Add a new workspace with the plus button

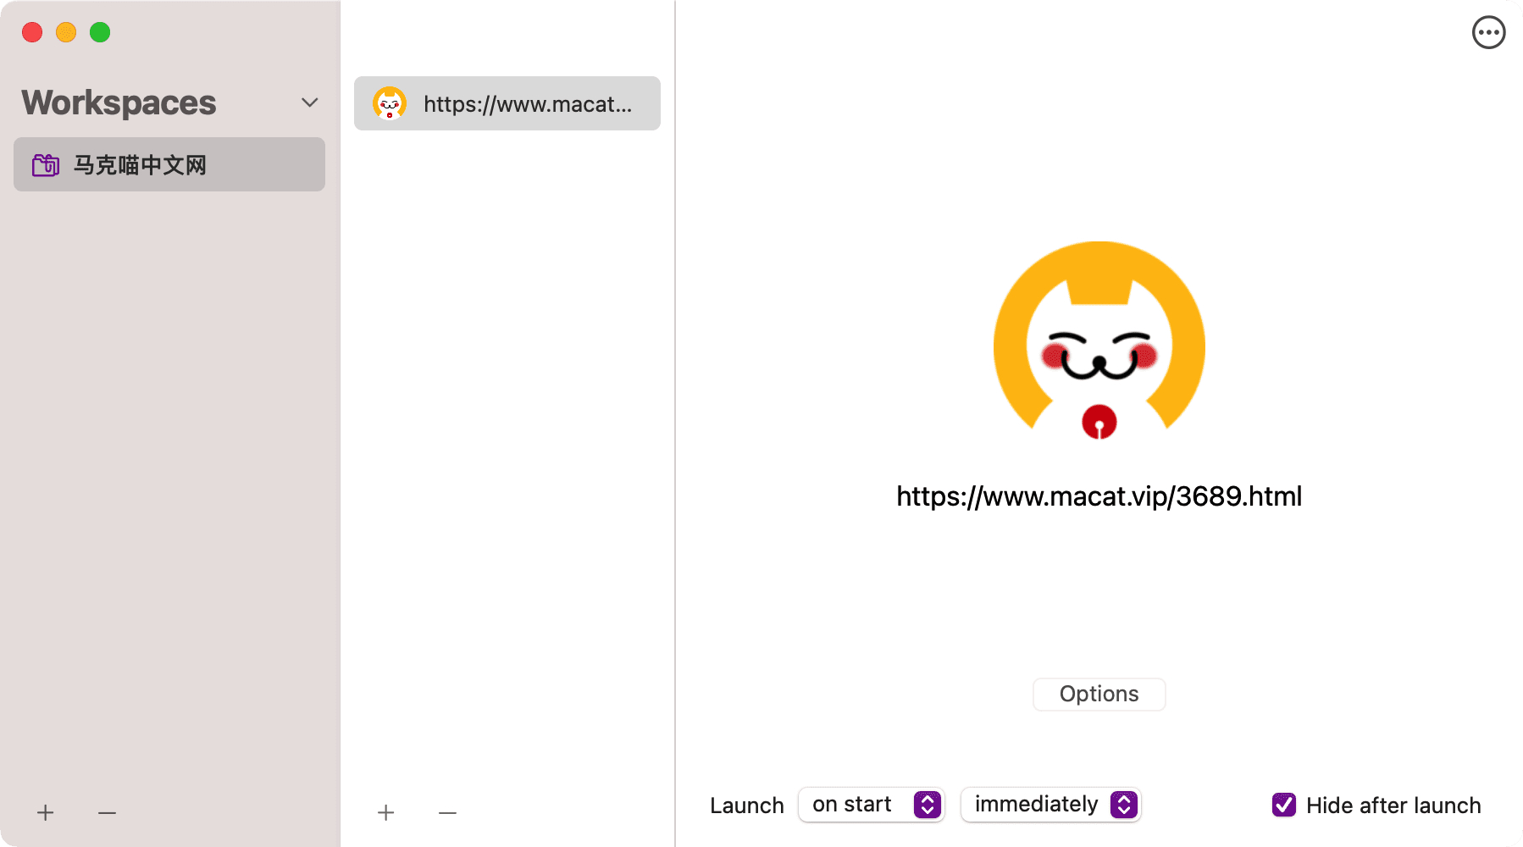click(46, 813)
